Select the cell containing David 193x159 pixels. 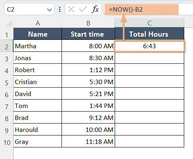tap(38, 94)
